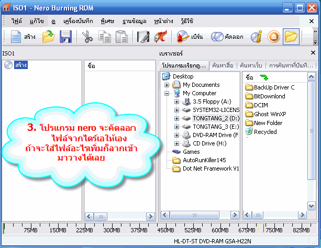Image resolution: width=321 pixels, height=248 pixels.
Task: Click the เบิร์น (Burn) label in toolbar
Action: tap(197, 37)
